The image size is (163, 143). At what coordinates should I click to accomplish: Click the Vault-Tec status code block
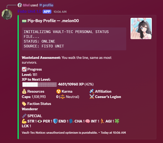74,39
